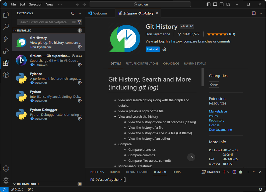Toggle the panel visibility
Image resolution: width=266 pixels, height=192 pixels.
pyautogui.click(x=215, y=4)
